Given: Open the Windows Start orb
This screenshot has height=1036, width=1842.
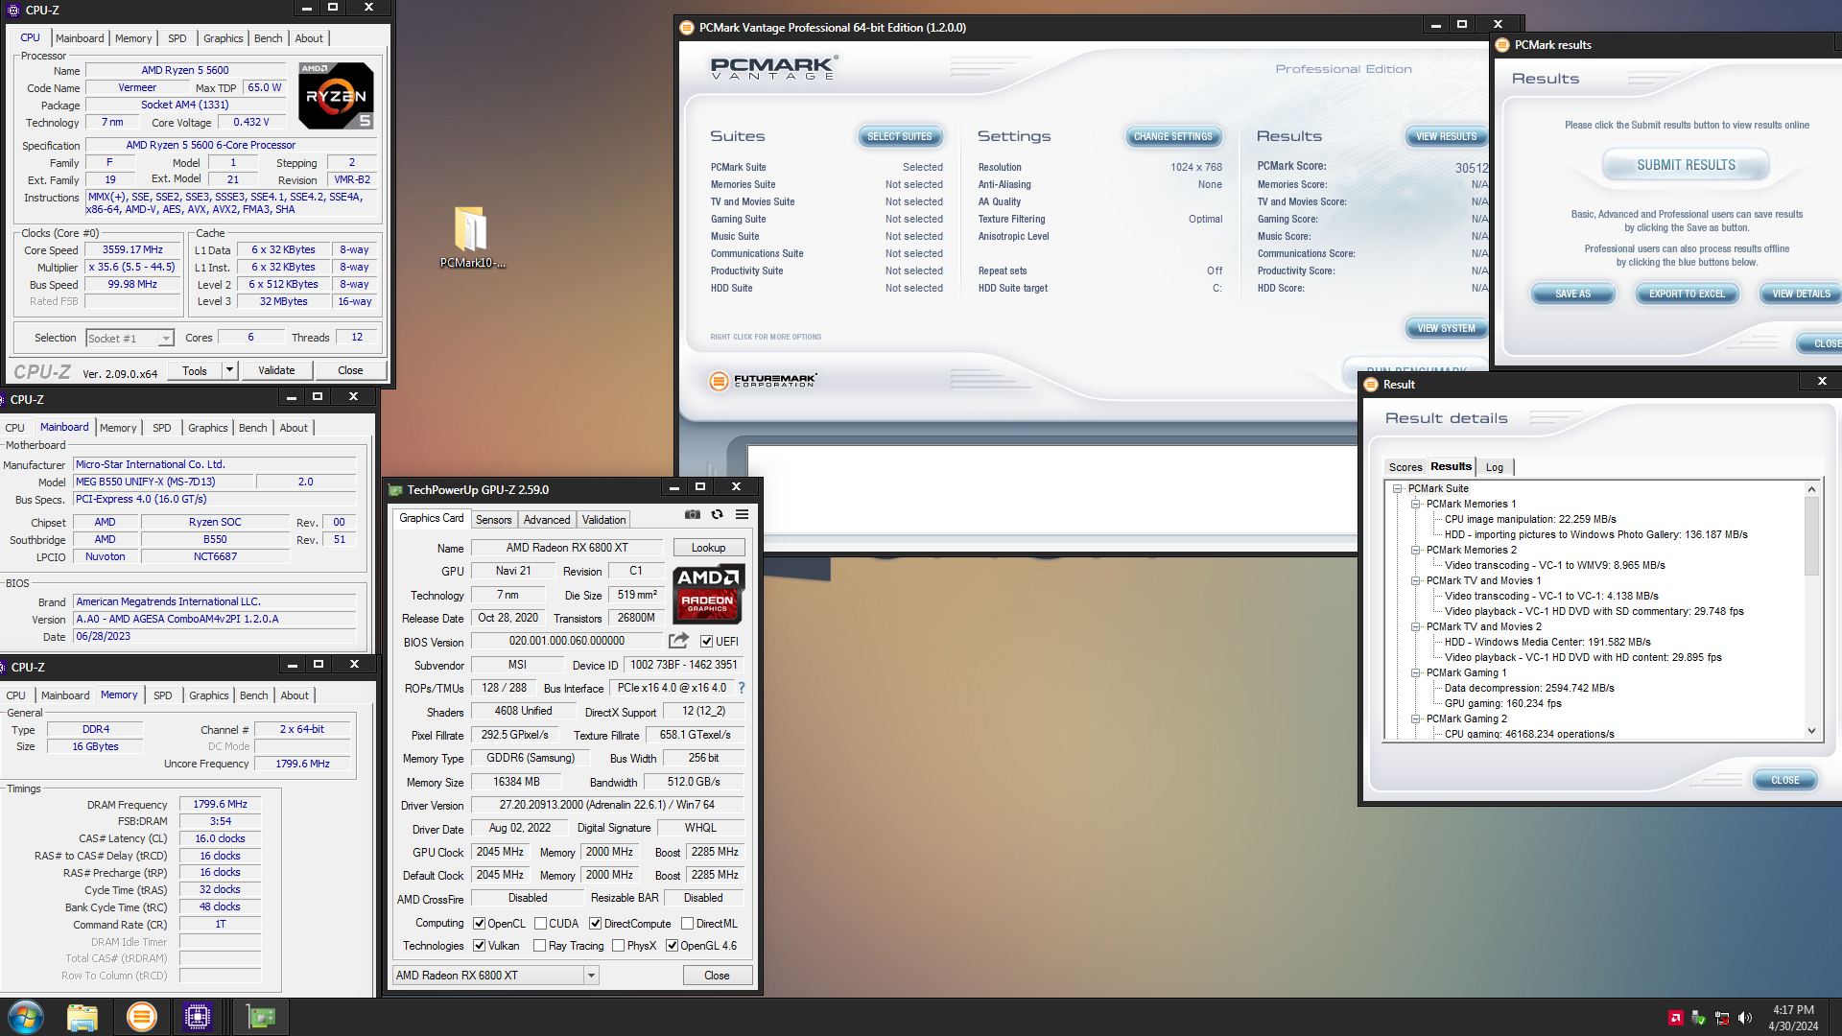Looking at the screenshot, I should 26,1017.
